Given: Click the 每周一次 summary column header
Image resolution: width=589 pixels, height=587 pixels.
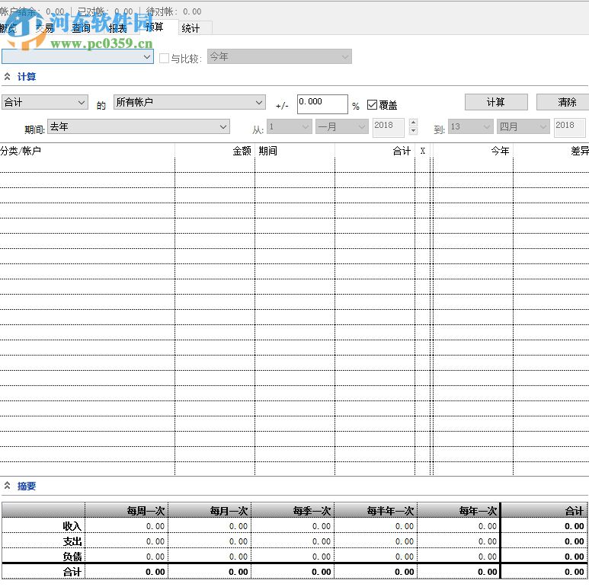Looking at the screenshot, I should [x=126, y=510].
